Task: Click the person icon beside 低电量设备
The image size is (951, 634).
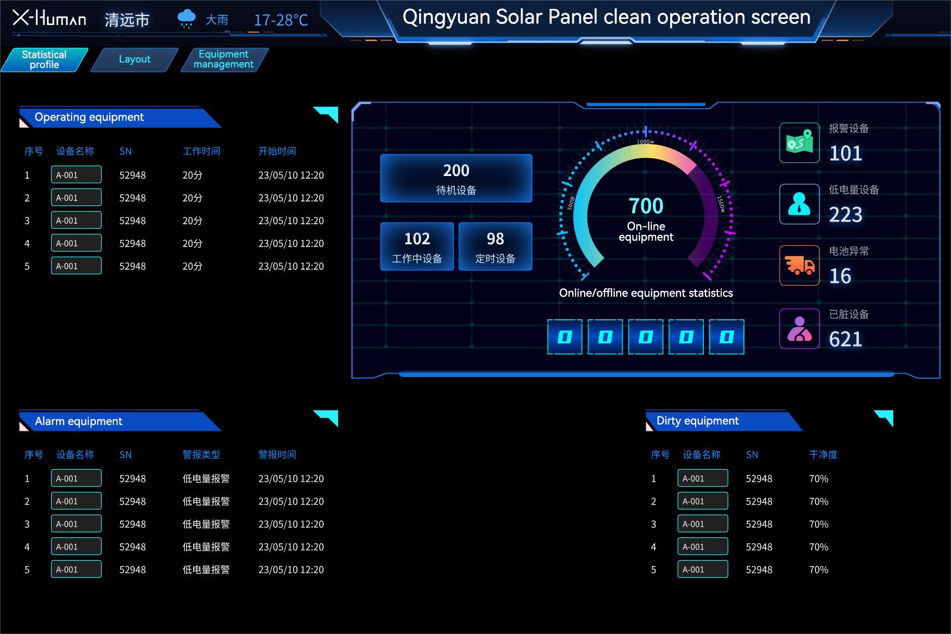Action: [799, 204]
